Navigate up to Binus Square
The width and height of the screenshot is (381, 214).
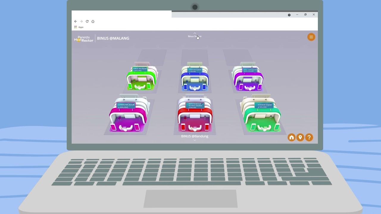coord(195,36)
